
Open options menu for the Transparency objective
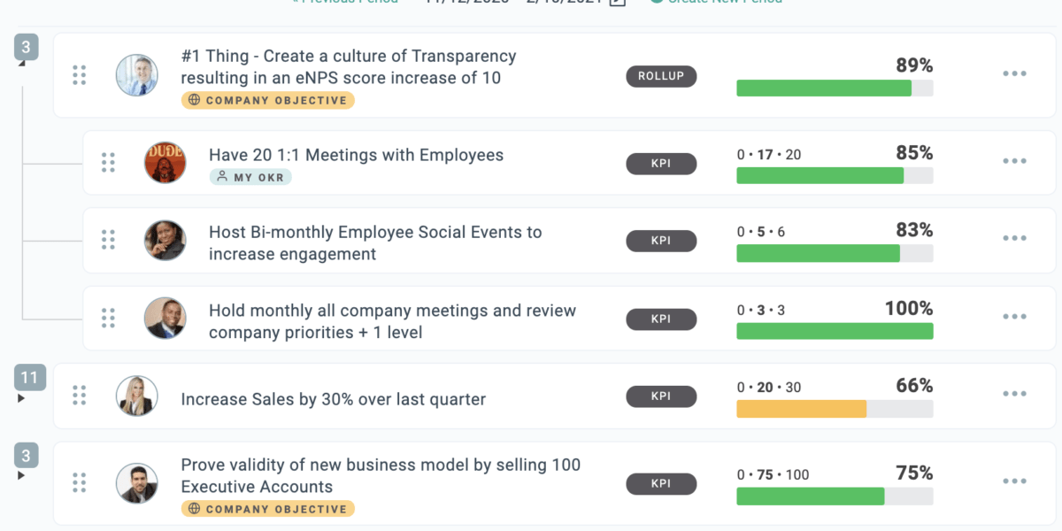pos(1014,73)
